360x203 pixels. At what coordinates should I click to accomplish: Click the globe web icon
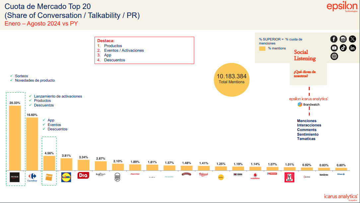coord(334,56)
